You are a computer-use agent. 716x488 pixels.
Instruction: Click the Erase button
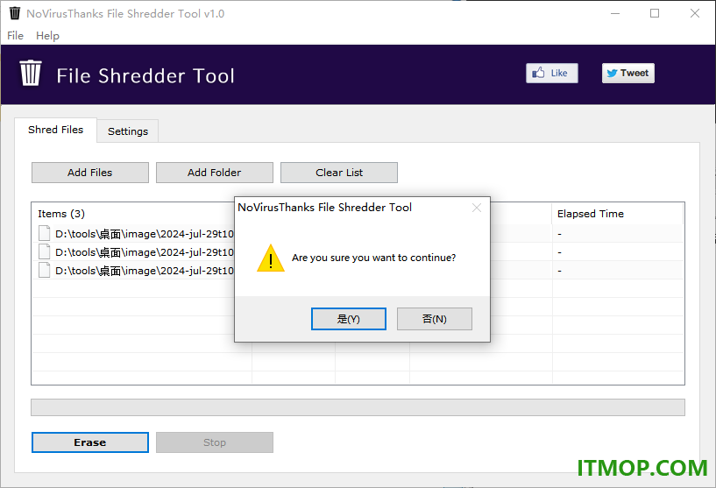[90, 442]
